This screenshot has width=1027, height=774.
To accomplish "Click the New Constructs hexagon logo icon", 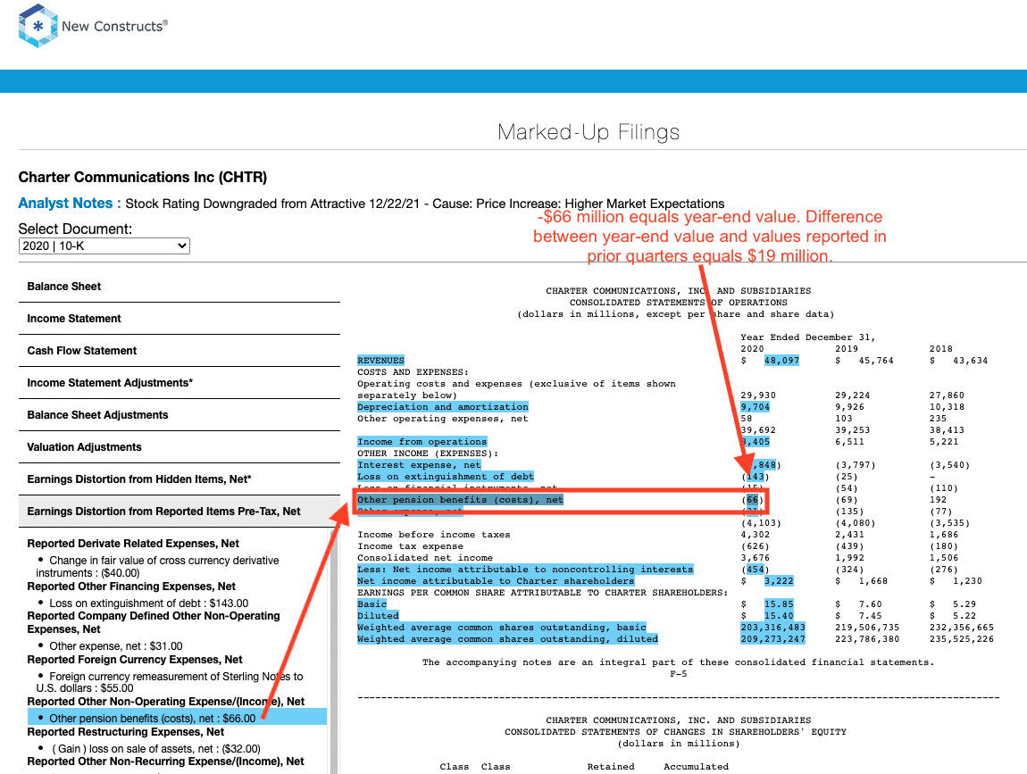I will pos(38,26).
